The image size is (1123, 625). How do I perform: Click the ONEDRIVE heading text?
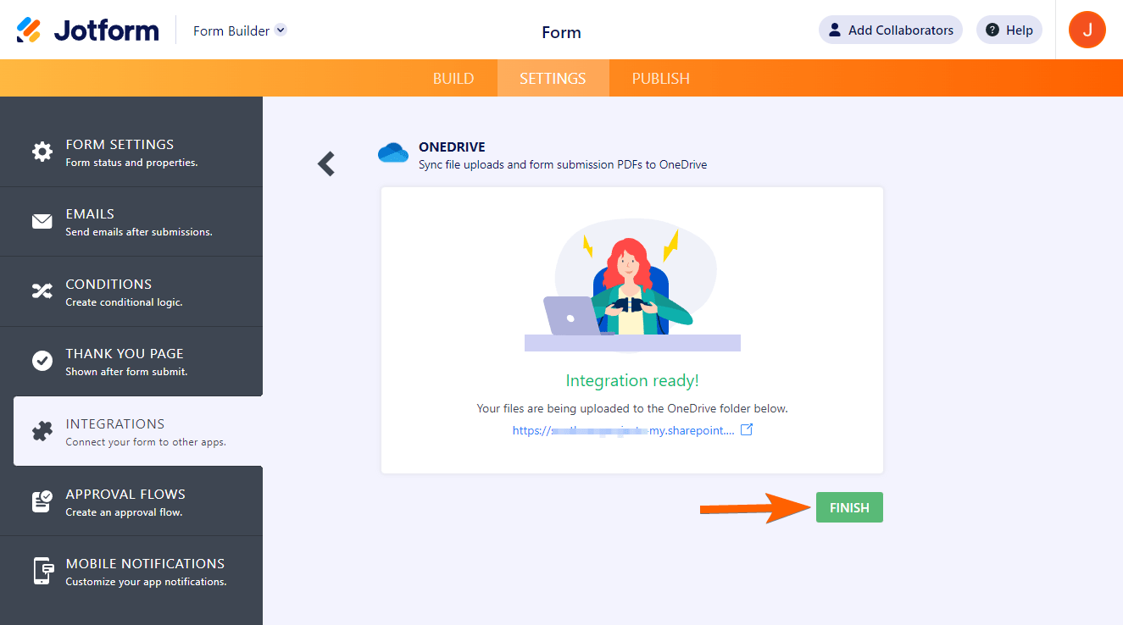(x=452, y=147)
